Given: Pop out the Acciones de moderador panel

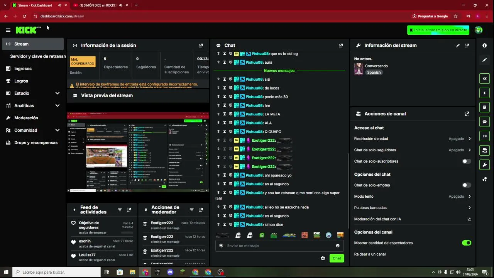Looking at the screenshot, I should point(201,210).
